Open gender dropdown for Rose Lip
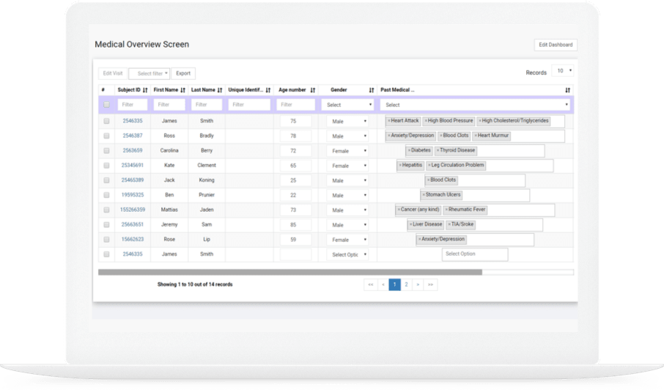The height and width of the screenshot is (390, 664). [x=347, y=240]
